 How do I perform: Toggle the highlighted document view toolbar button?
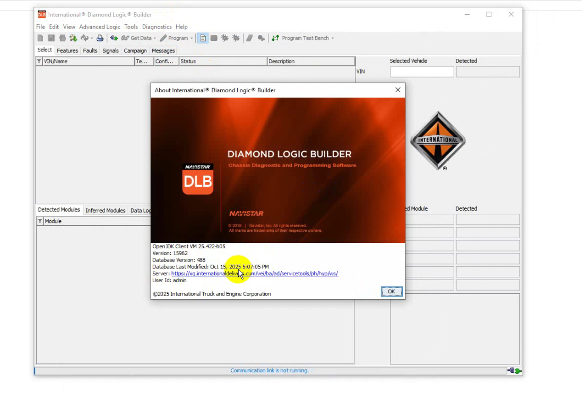click(x=203, y=38)
